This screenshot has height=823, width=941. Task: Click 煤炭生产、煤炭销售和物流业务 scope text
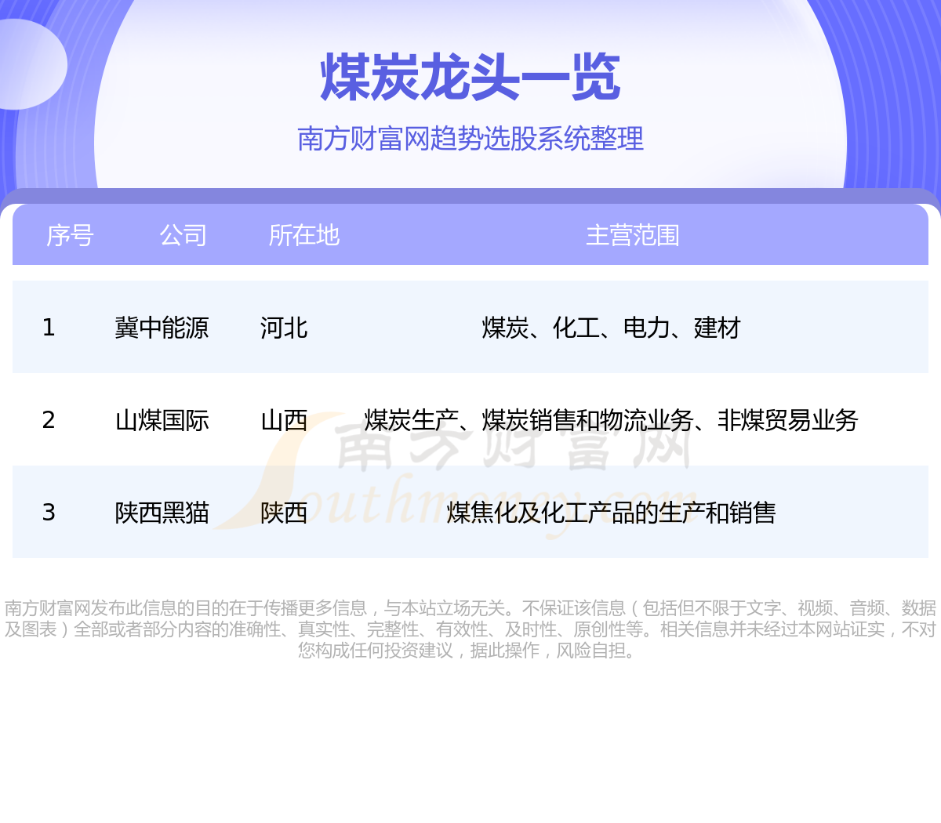[x=529, y=420]
